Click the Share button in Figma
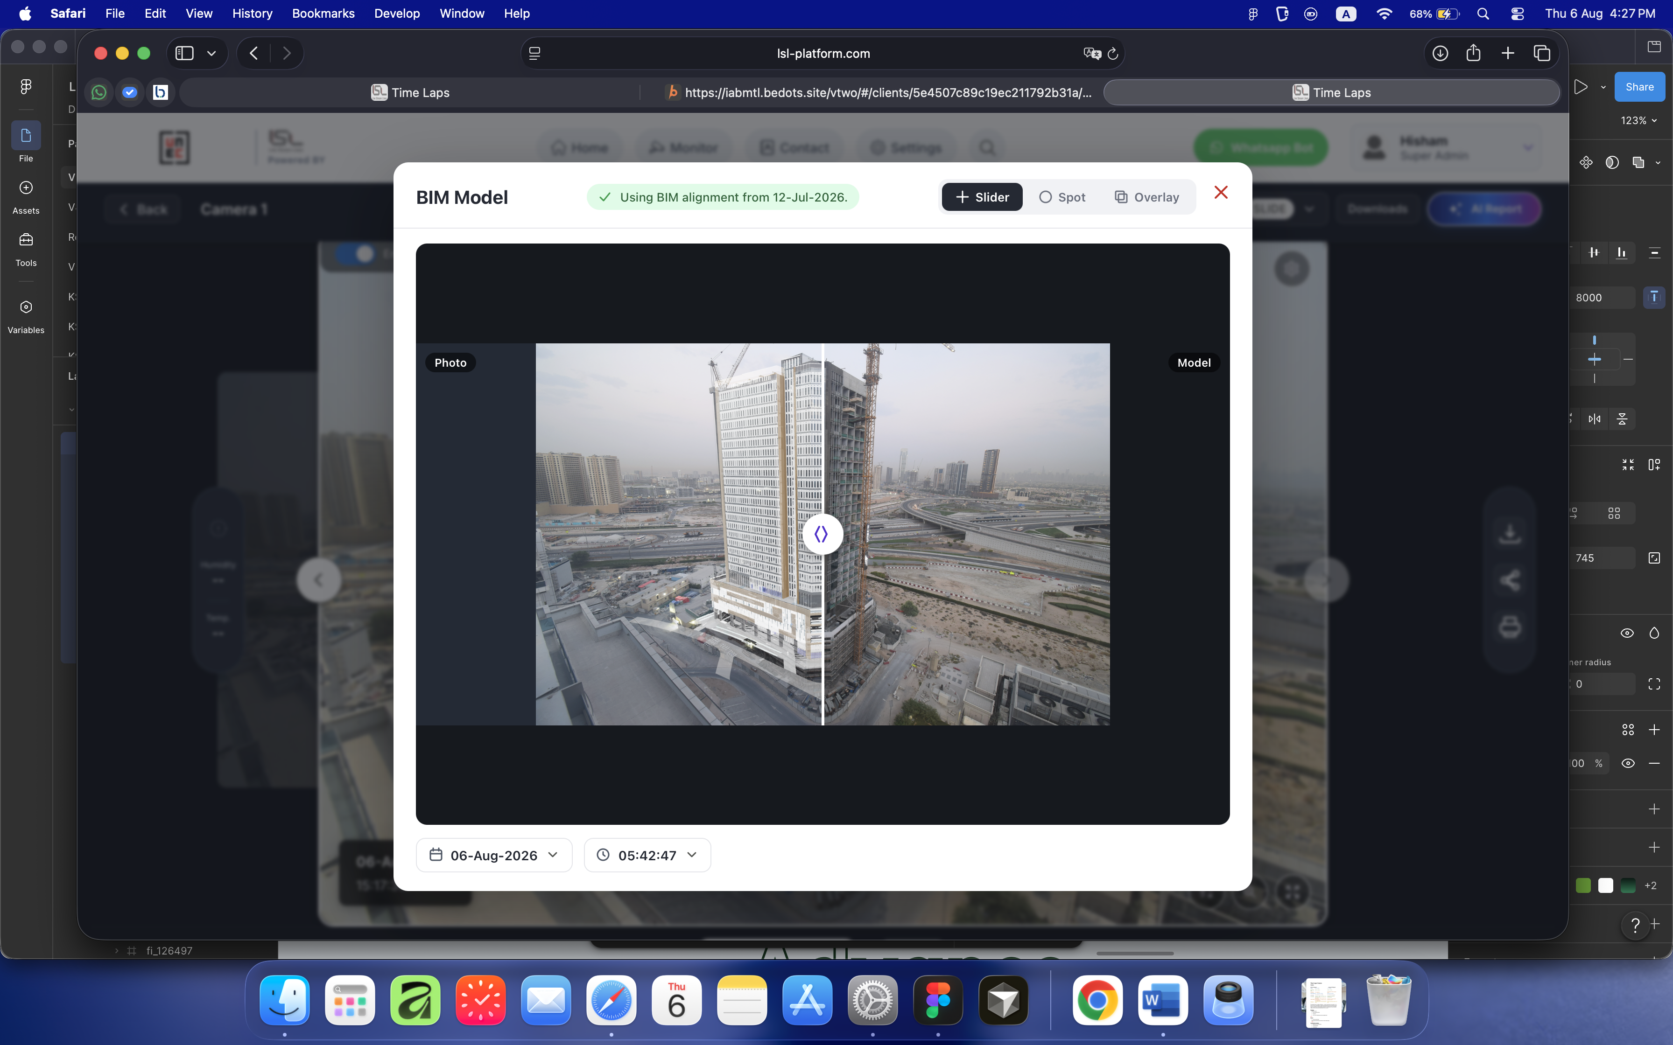 tap(1639, 87)
